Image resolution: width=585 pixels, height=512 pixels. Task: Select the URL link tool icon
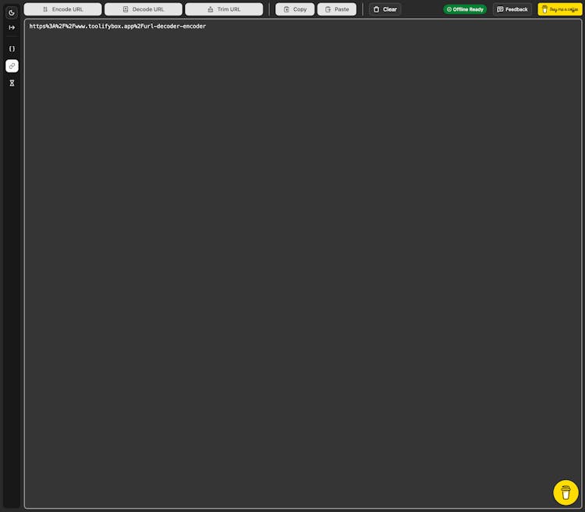pyautogui.click(x=12, y=66)
